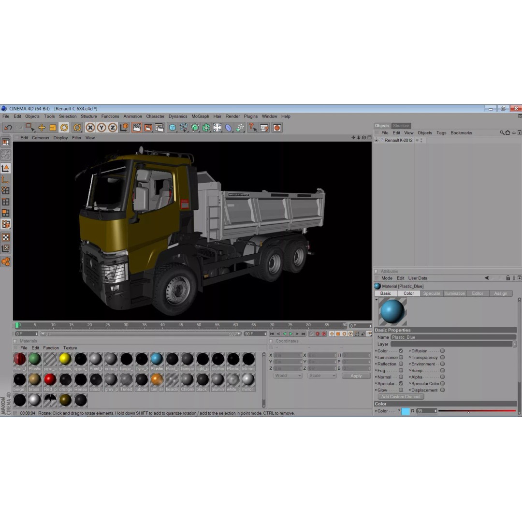Viewport: 522px width, 522px height.
Task: Select the brass material thumbnail
Action: point(34,379)
